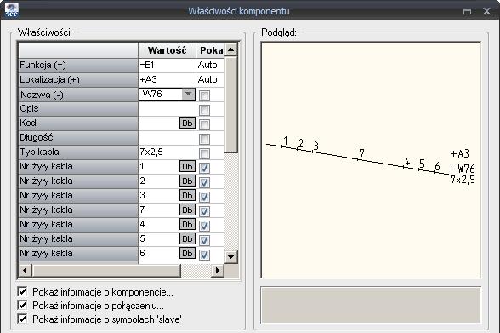Screen dimensions: 500x333
Task: Uncheck show checkbox for wire number 3
Action: point(204,197)
